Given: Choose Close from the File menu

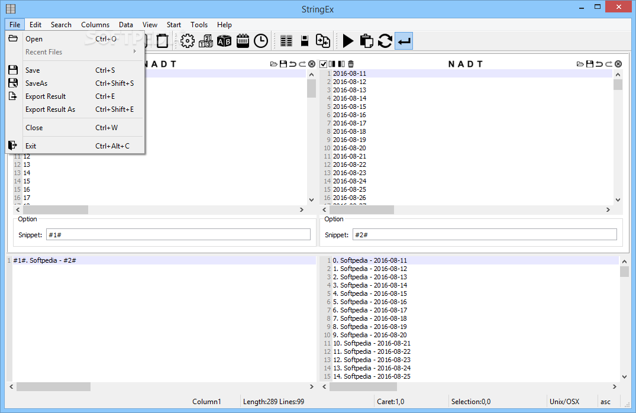Looking at the screenshot, I should point(76,127).
